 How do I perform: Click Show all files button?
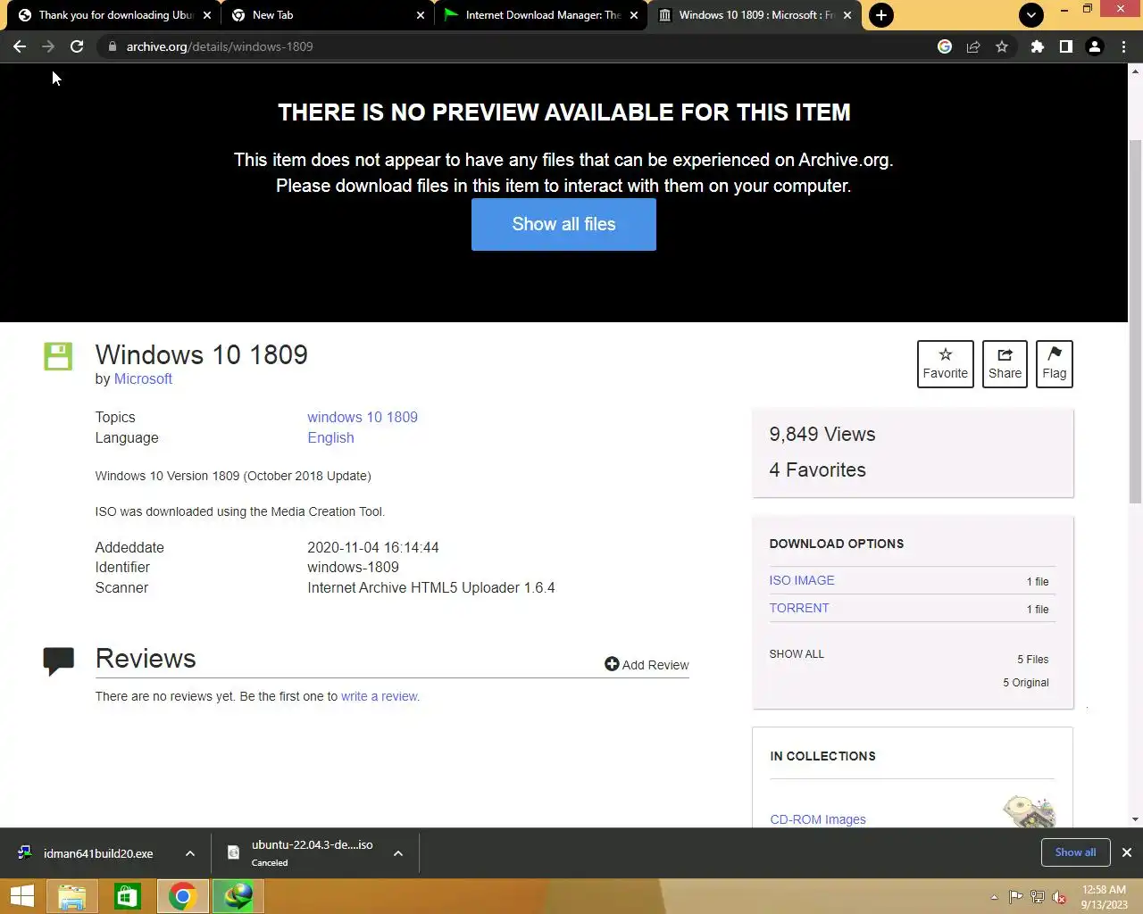pos(563,224)
